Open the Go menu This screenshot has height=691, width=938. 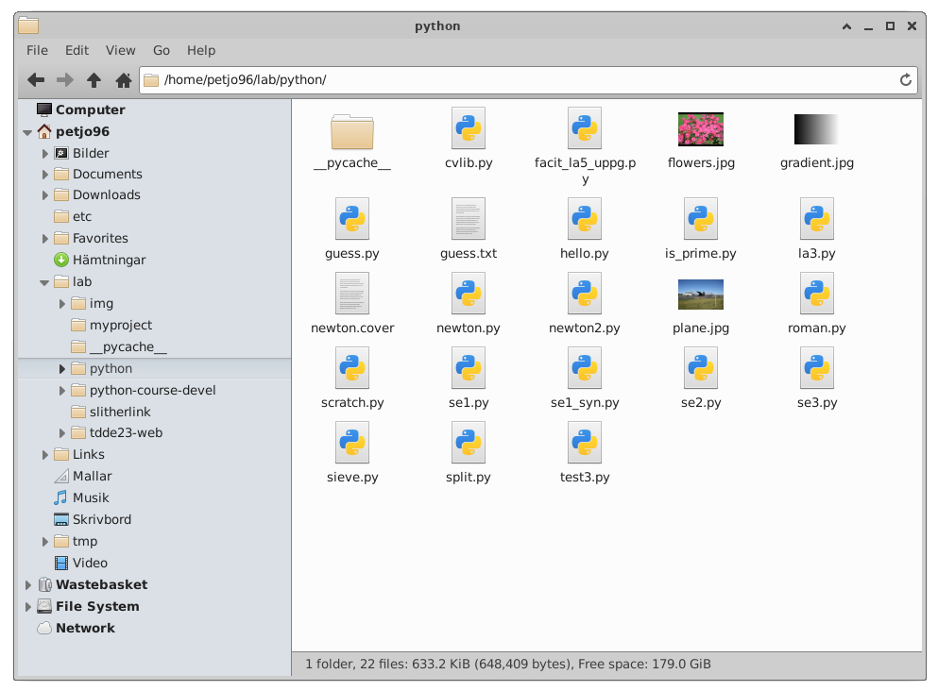tap(161, 50)
